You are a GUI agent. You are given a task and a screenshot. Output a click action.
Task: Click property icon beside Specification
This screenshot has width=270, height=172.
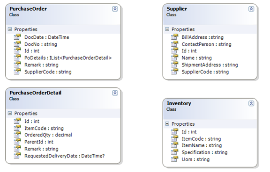click(x=174, y=152)
